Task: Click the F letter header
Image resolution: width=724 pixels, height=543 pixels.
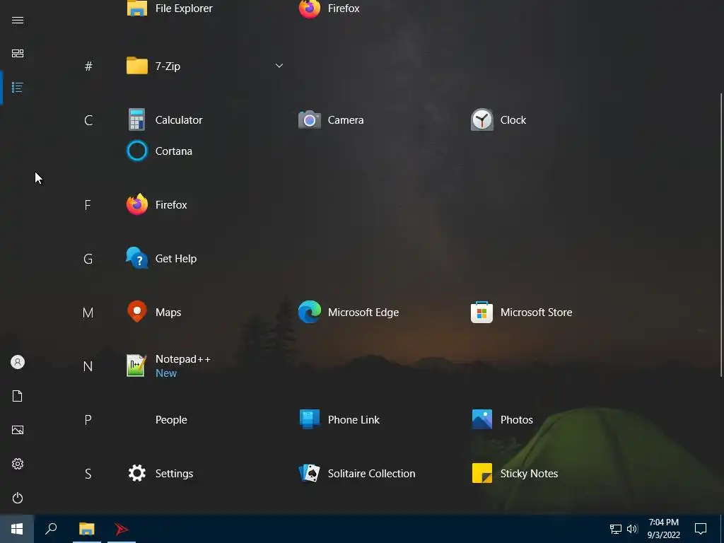Action: pos(88,205)
